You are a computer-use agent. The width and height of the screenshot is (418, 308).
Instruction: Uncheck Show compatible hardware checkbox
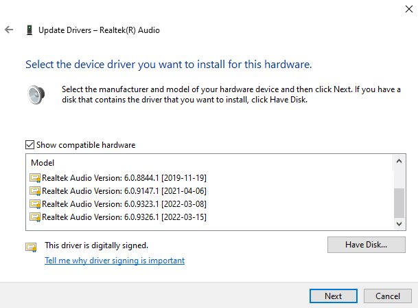pos(30,145)
